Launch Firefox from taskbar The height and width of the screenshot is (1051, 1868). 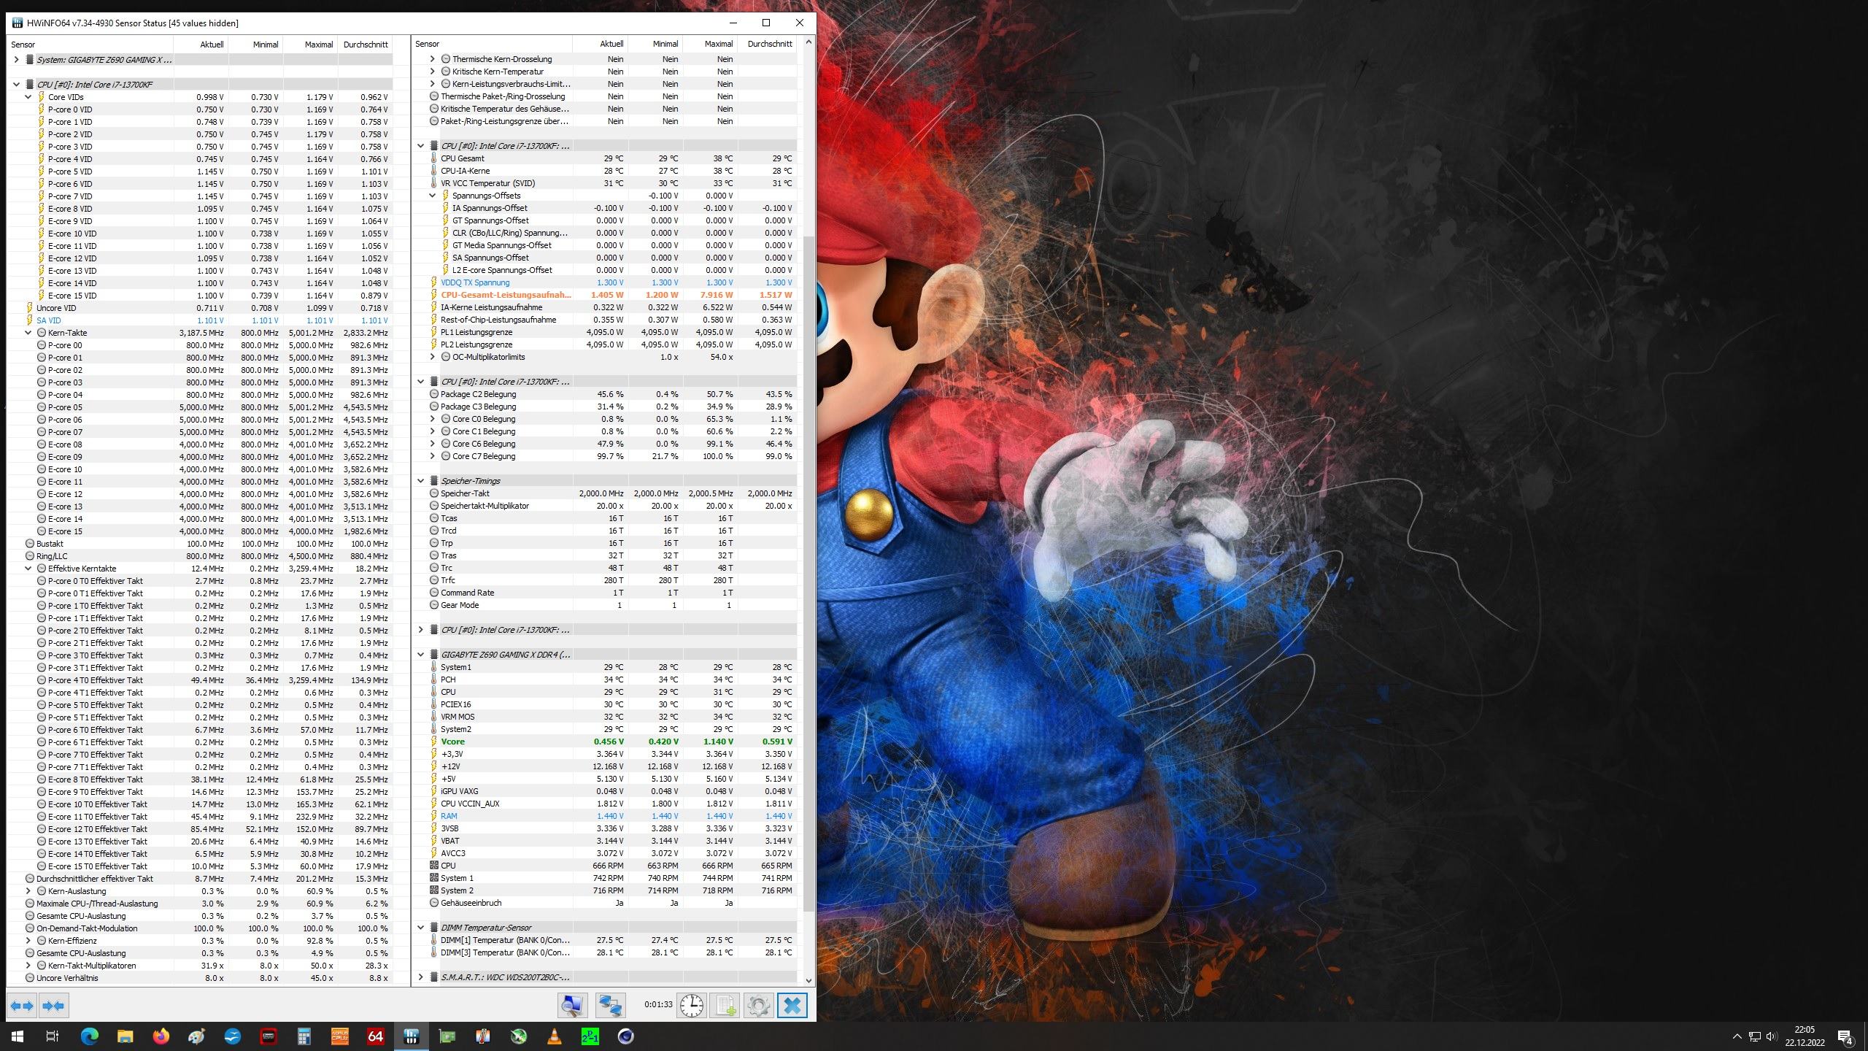coord(161,1036)
